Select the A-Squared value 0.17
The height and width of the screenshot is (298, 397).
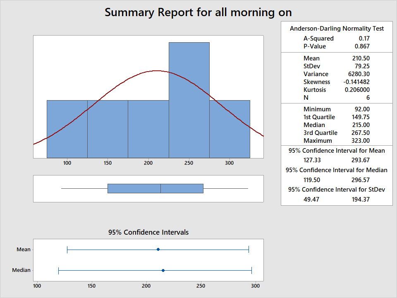364,38
